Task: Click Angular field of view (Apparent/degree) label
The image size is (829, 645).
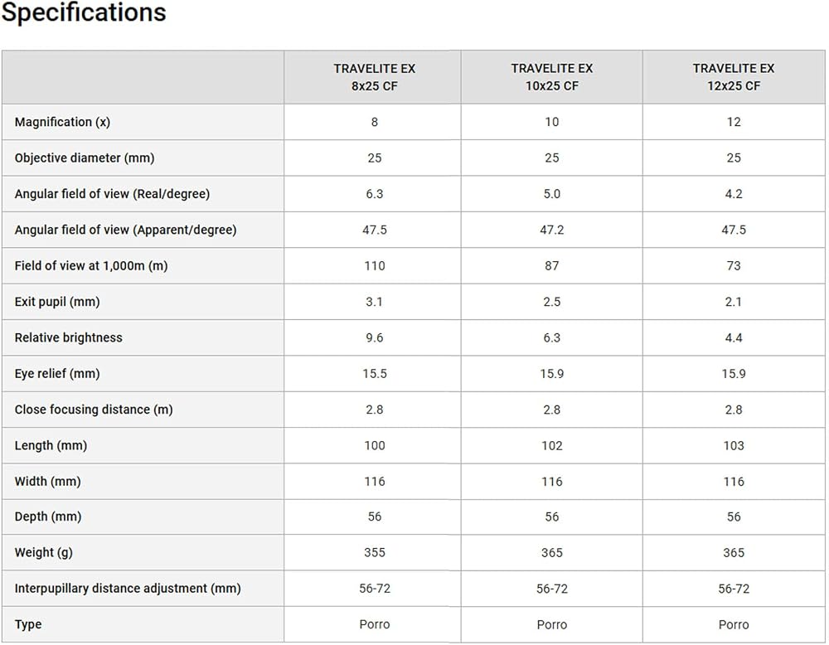Action: [125, 230]
